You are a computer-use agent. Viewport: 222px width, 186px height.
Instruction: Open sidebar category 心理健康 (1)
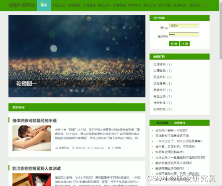tap(162, 71)
